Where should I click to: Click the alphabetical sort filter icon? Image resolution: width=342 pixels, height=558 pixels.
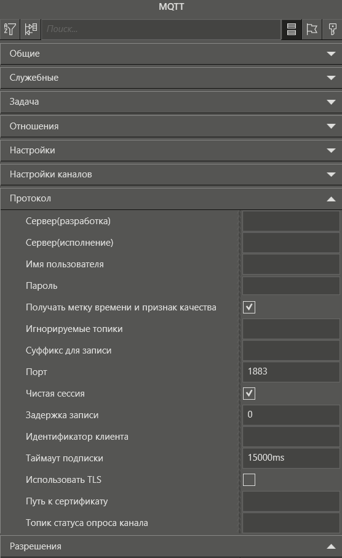[10, 29]
